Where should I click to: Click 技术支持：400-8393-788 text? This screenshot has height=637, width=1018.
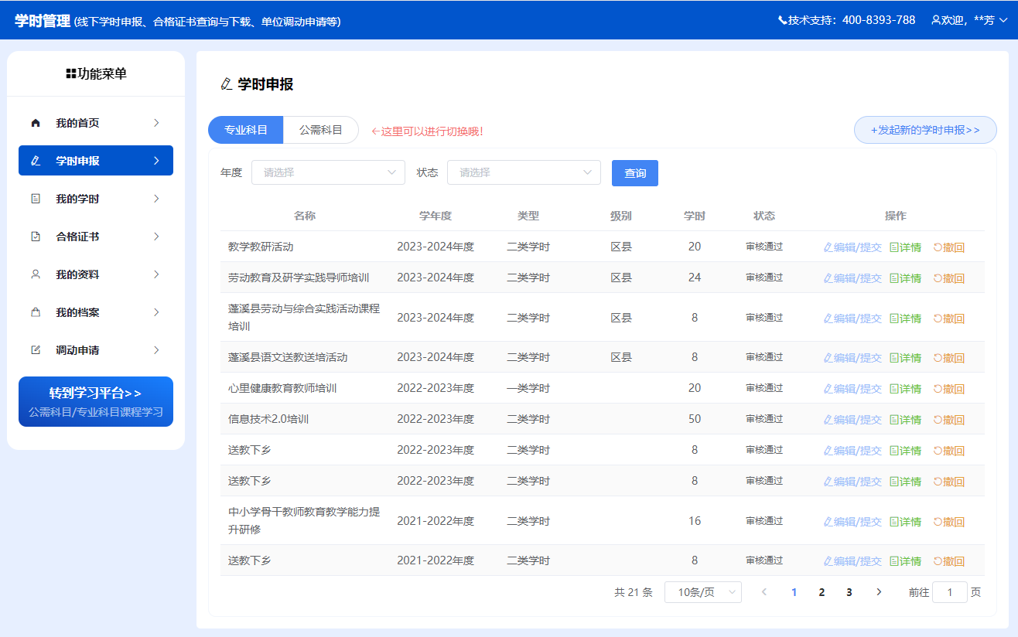coord(852,20)
